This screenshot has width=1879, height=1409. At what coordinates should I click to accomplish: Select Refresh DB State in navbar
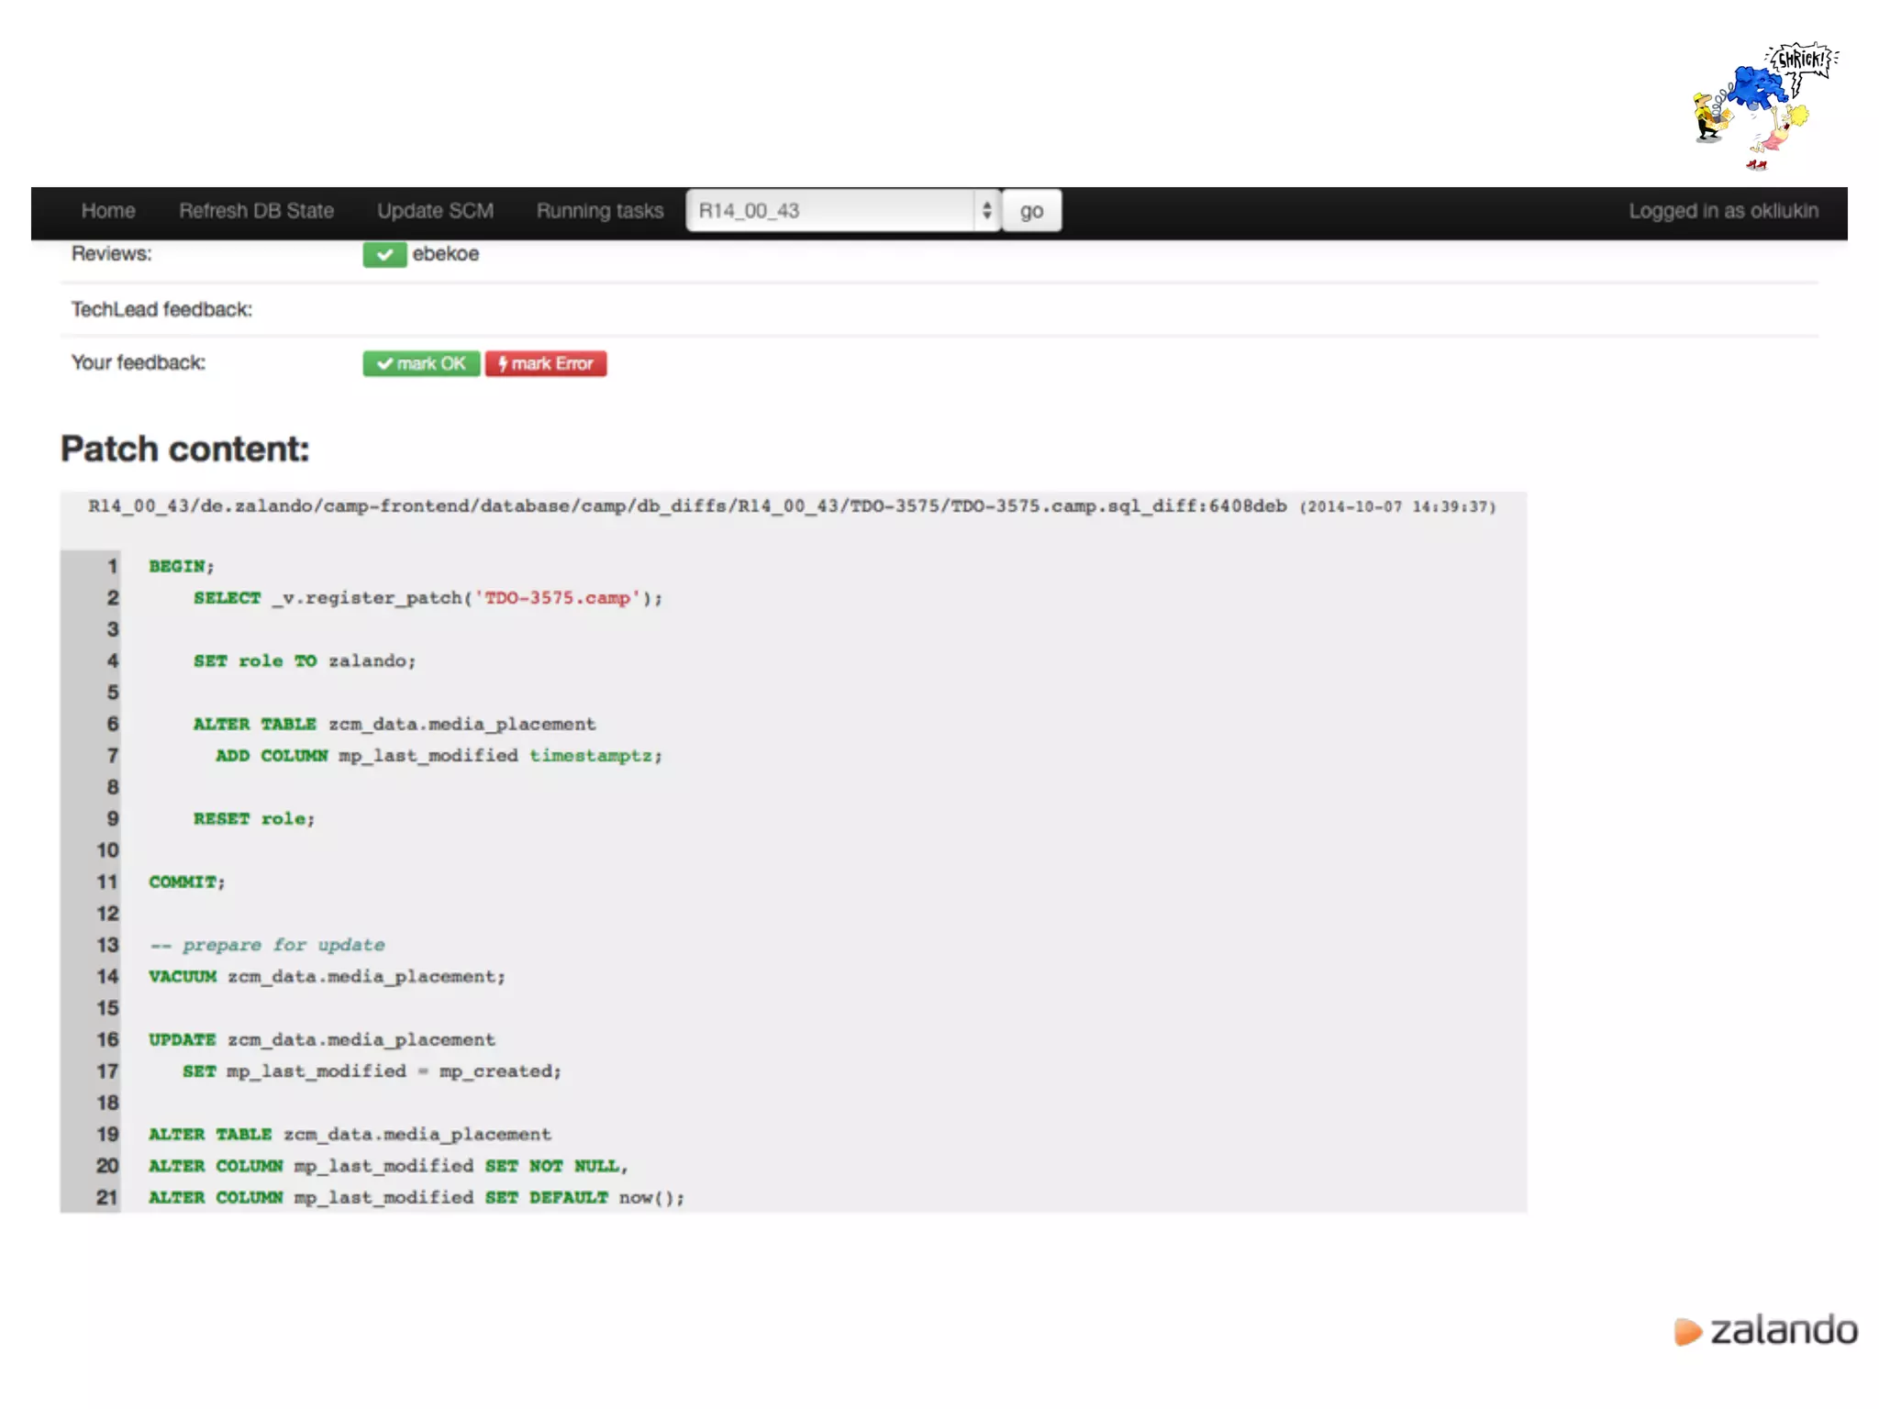pos(256,211)
